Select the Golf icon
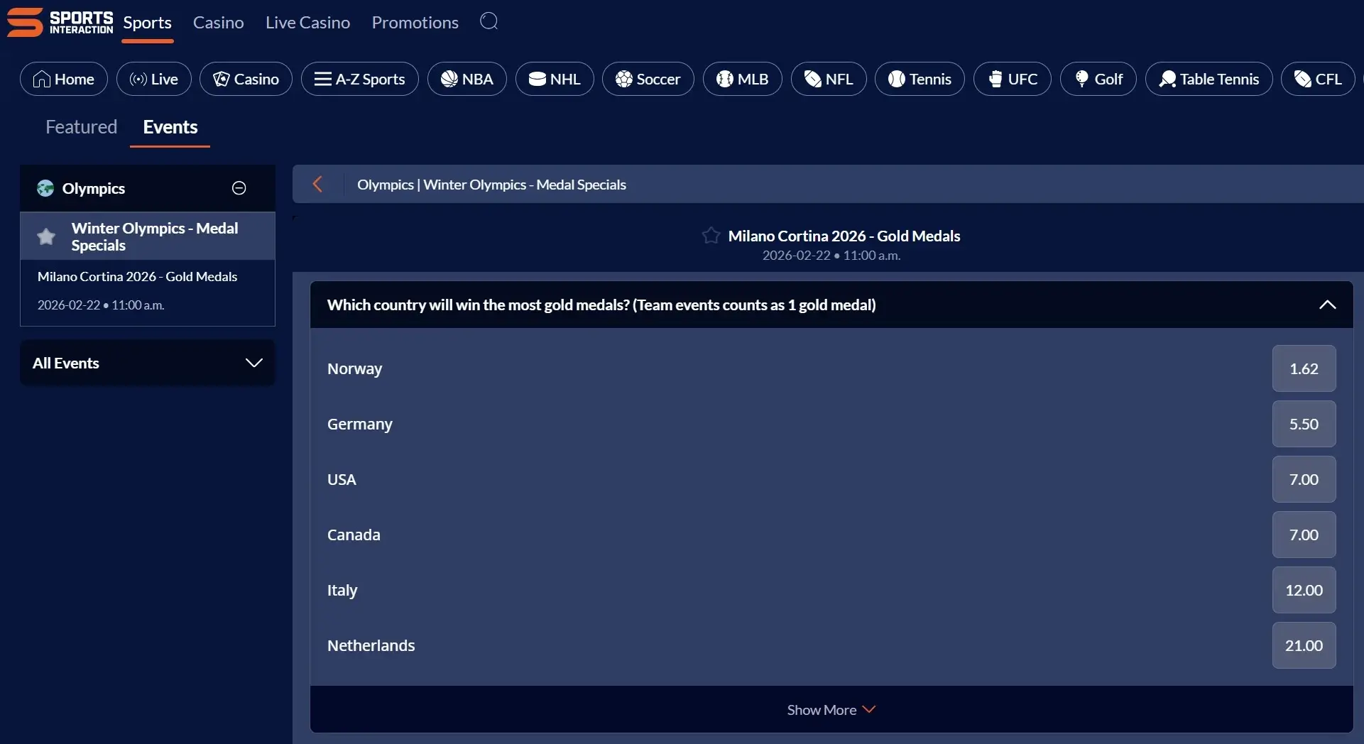1364x744 pixels. (1082, 79)
